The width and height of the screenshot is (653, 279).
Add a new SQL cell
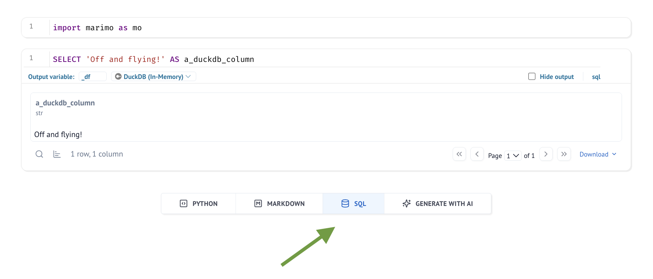[353, 204]
